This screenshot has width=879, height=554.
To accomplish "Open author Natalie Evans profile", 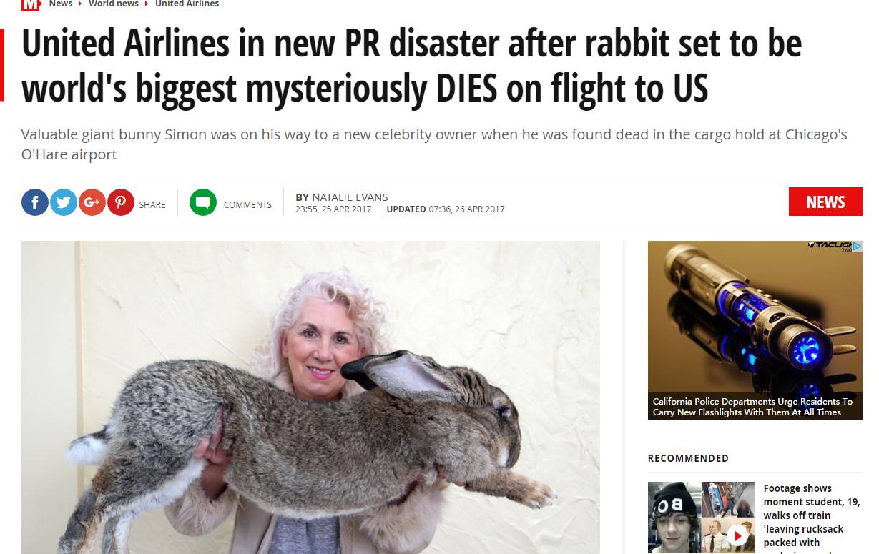I will (x=350, y=197).
